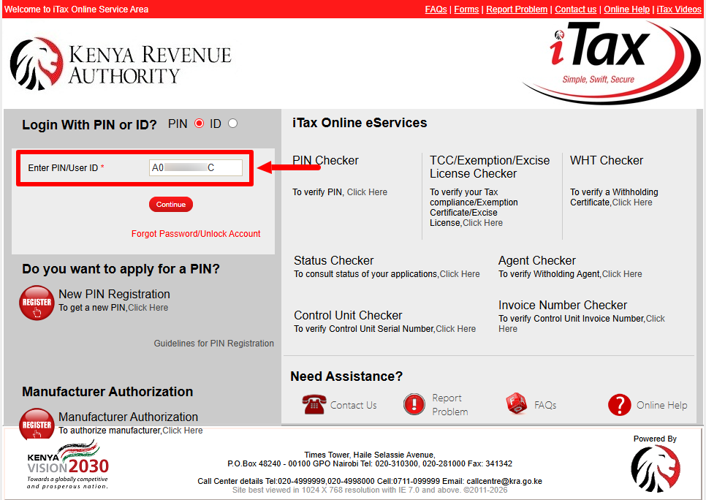
Task: Click Here link for Agent Checker
Action: [x=622, y=274]
